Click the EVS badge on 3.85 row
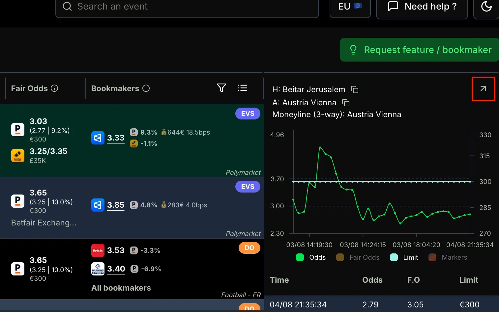Screen dimensions: 499x312 [x=248, y=187]
